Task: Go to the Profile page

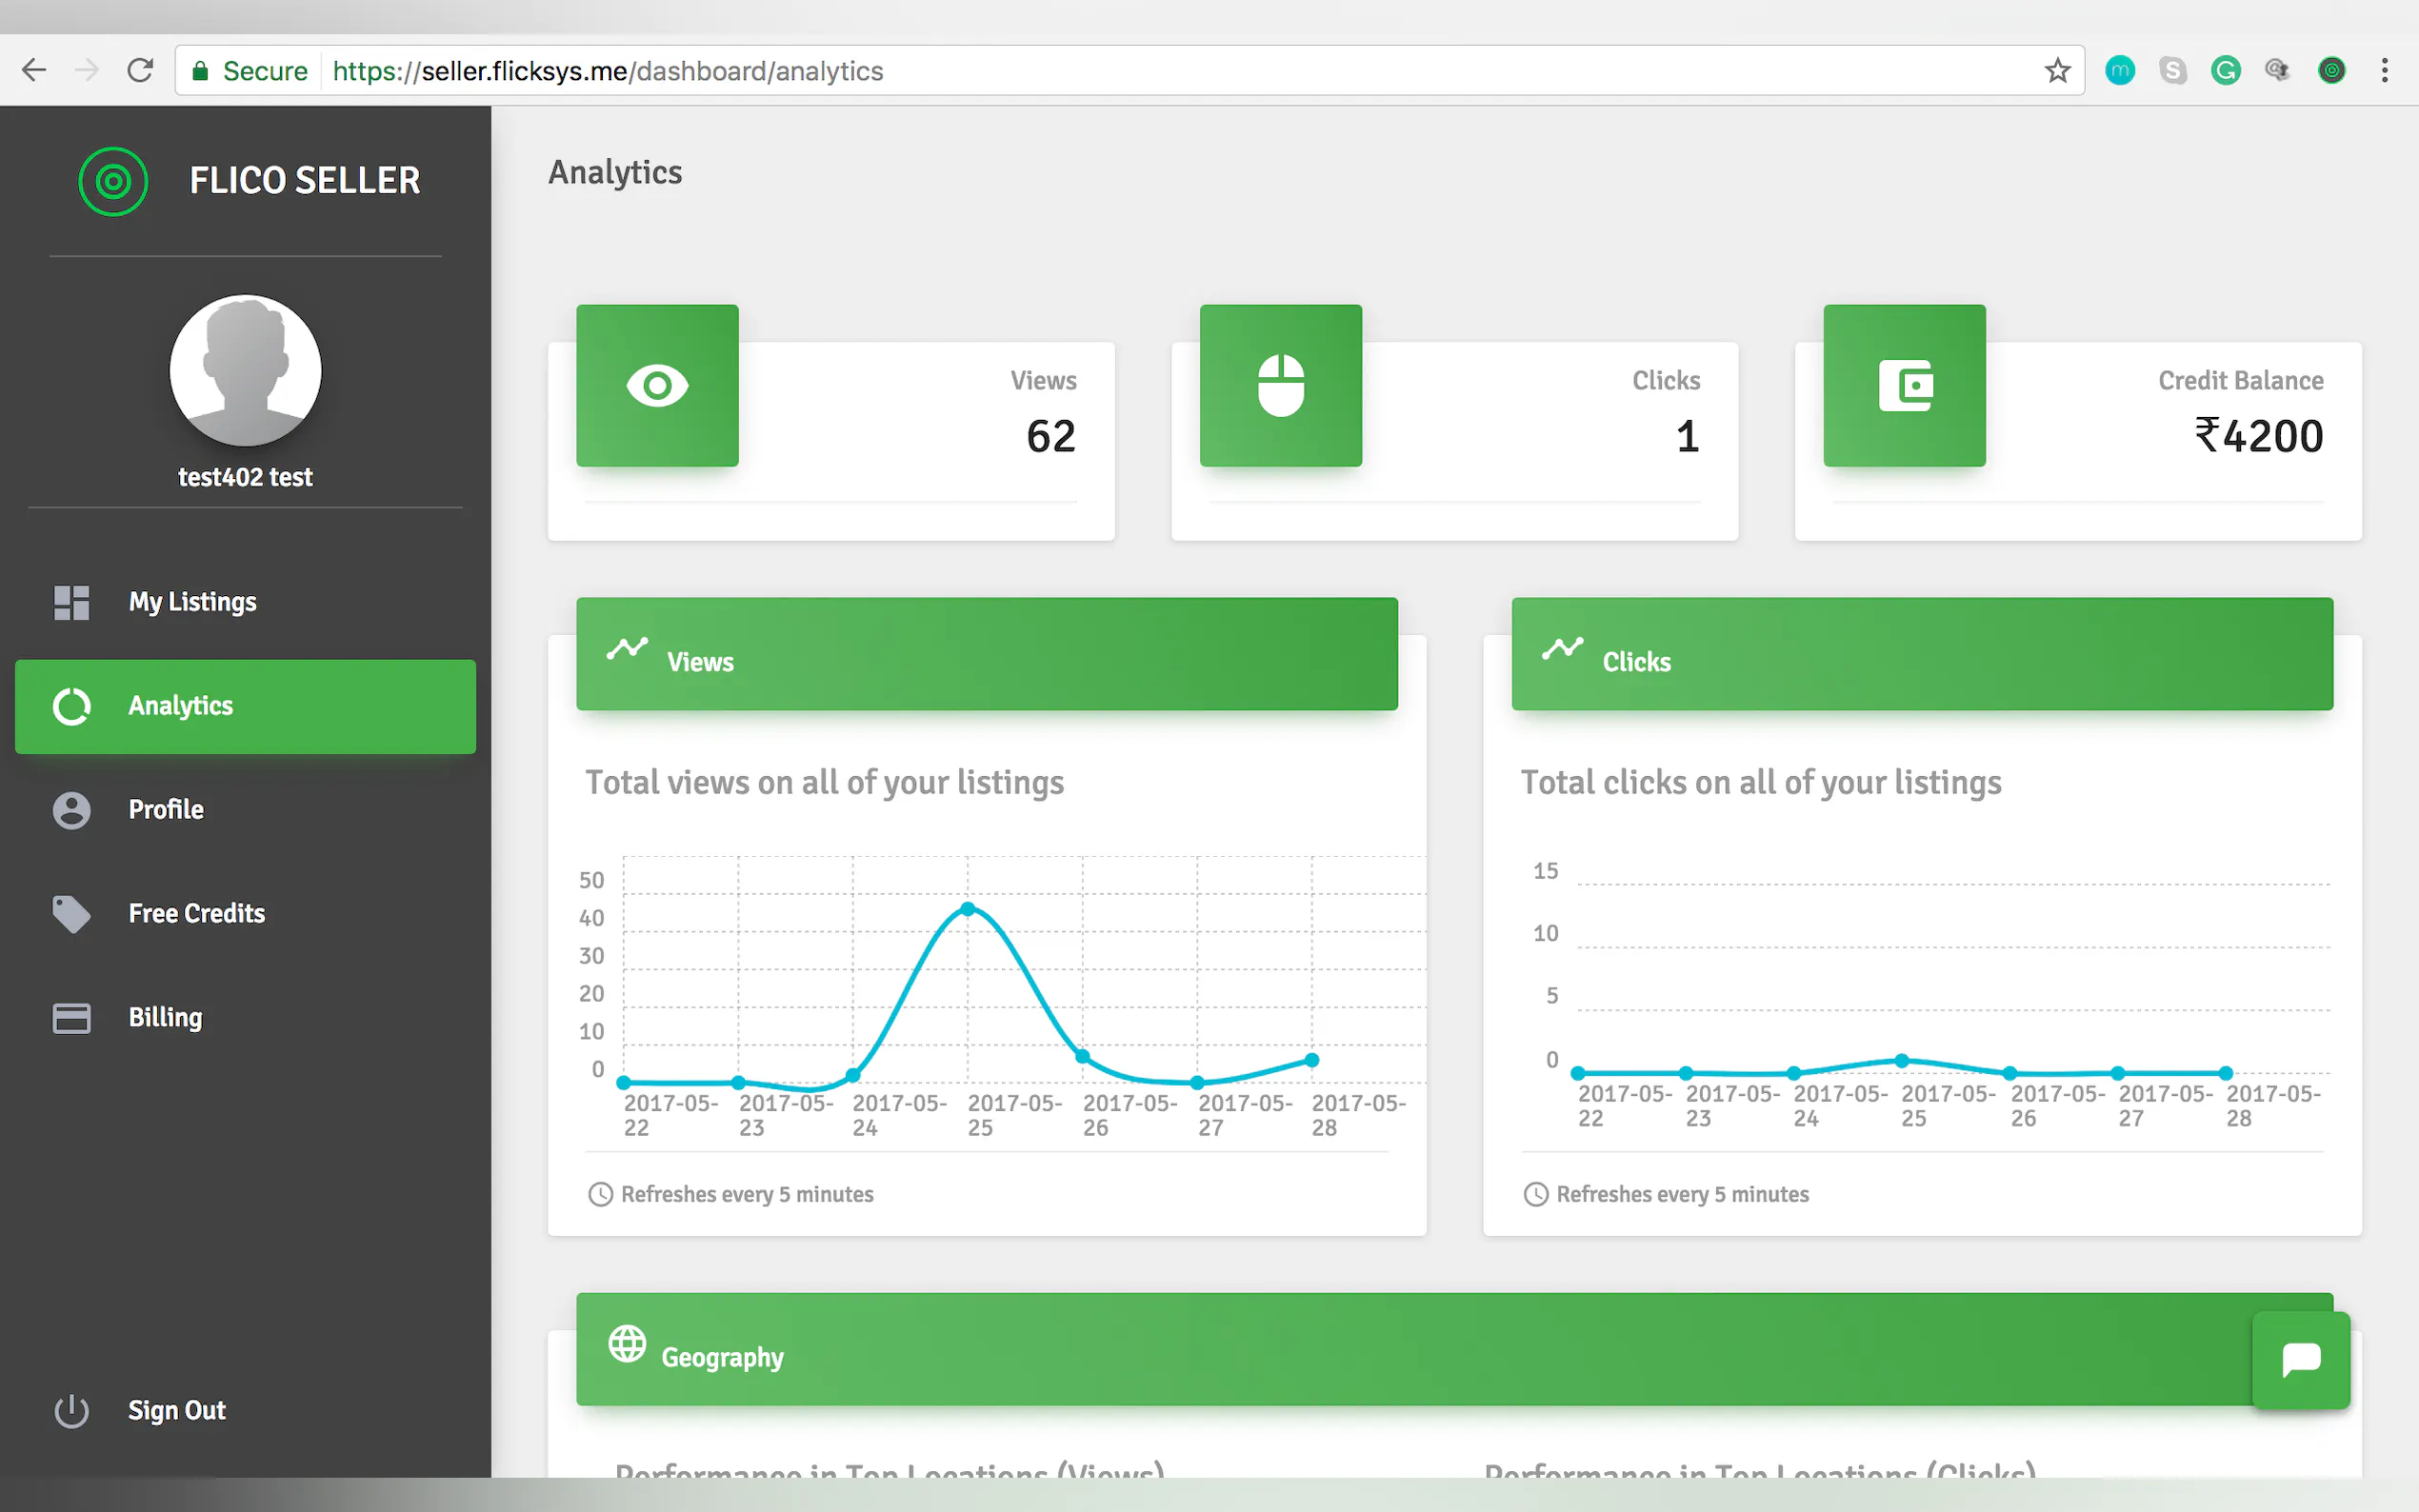Action: pos(165,810)
